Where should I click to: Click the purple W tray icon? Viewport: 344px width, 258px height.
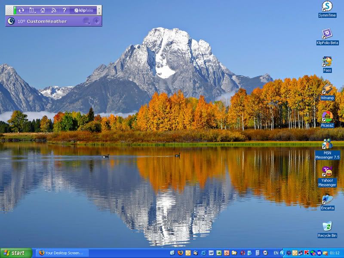[x=319, y=253]
